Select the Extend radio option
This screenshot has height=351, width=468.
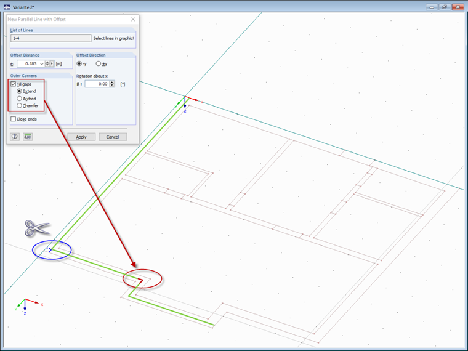(20, 91)
